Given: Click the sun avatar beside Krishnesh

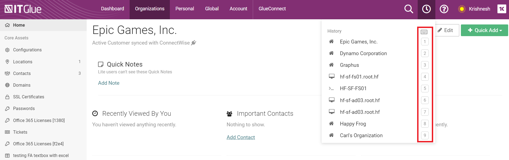Looking at the screenshot, I should coord(462,9).
